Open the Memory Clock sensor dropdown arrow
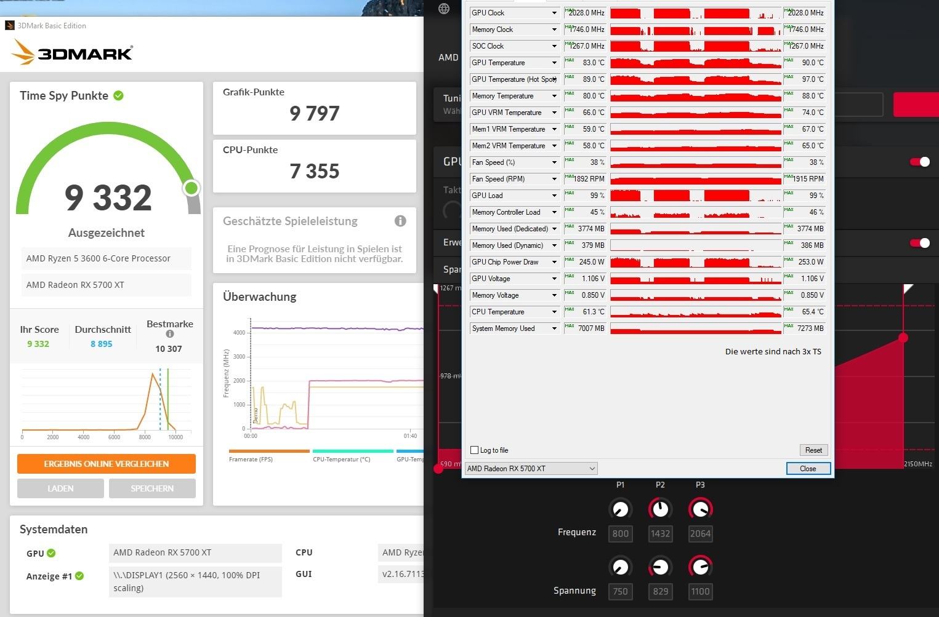 (x=554, y=30)
